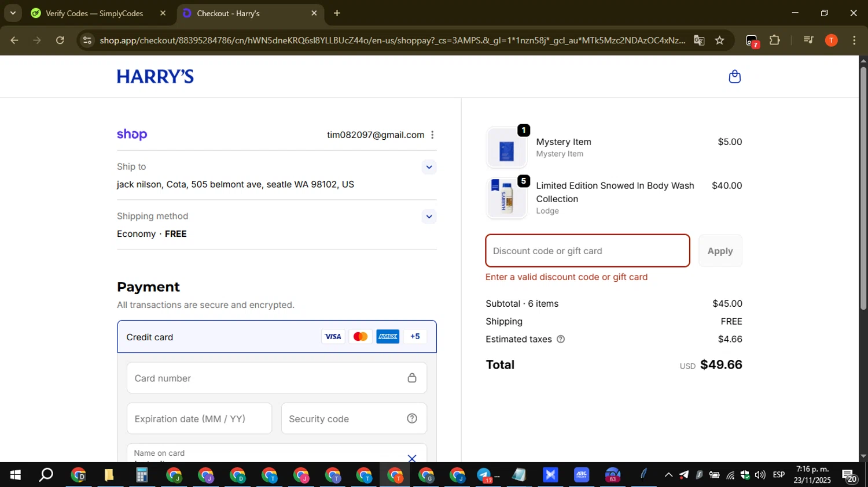The height and width of the screenshot is (487, 868).
Task: Open the shopping bag icon in Harry's header
Action: click(x=734, y=76)
